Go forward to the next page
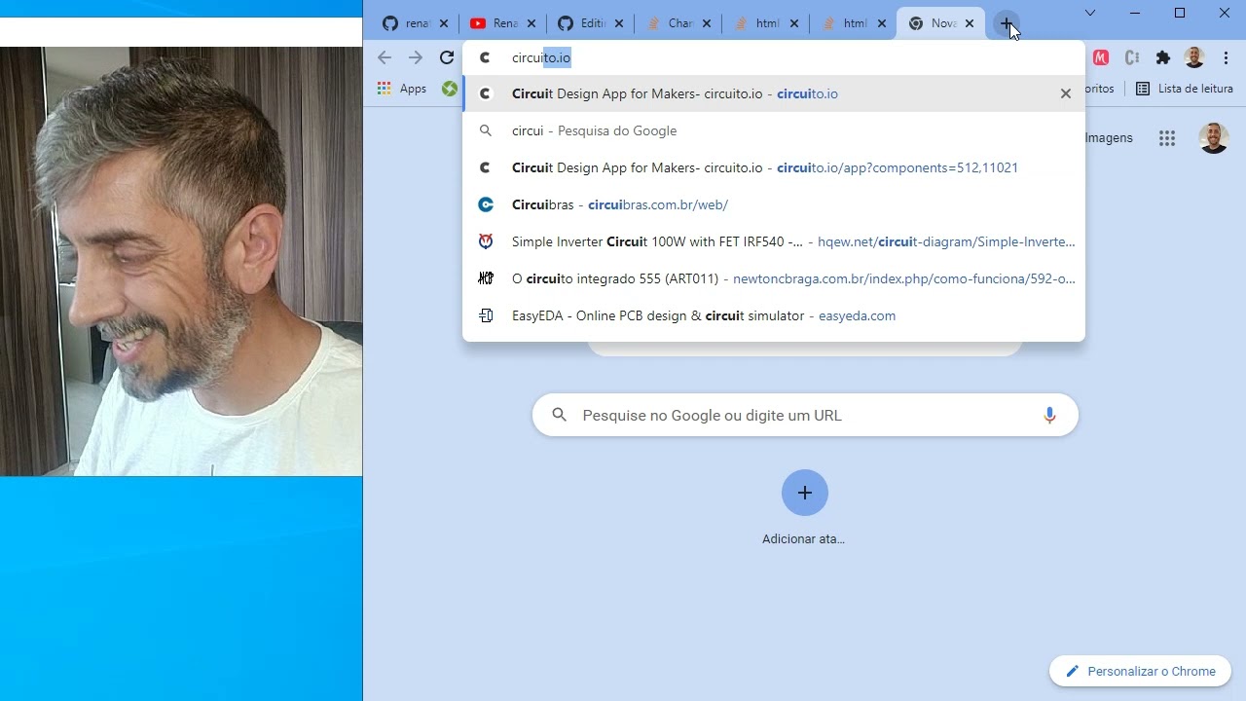The image size is (1246, 701). [416, 57]
